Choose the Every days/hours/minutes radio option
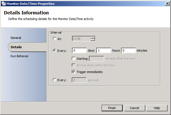The height and width of the screenshot is (115, 171). point(54,51)
